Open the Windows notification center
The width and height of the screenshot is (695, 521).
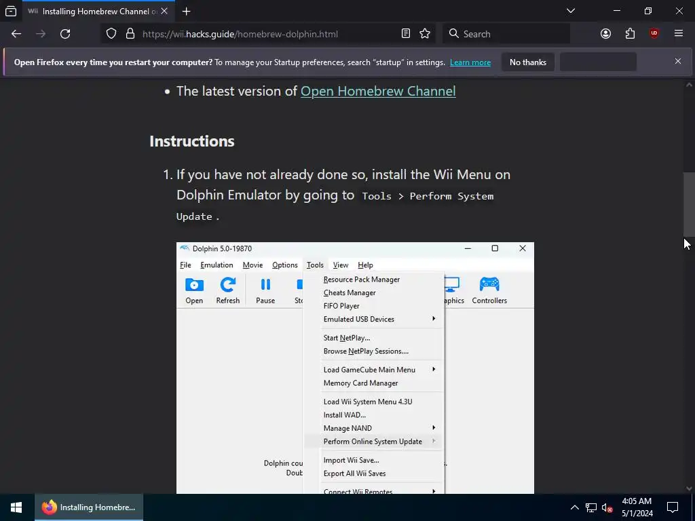click(x=673, y=507)
